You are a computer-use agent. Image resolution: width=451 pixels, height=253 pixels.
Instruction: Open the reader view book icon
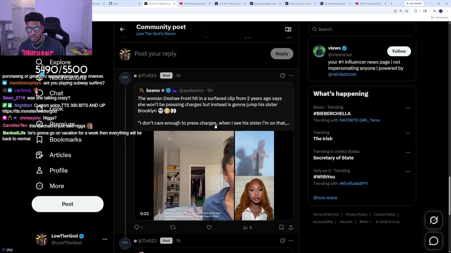coord(288,30)
